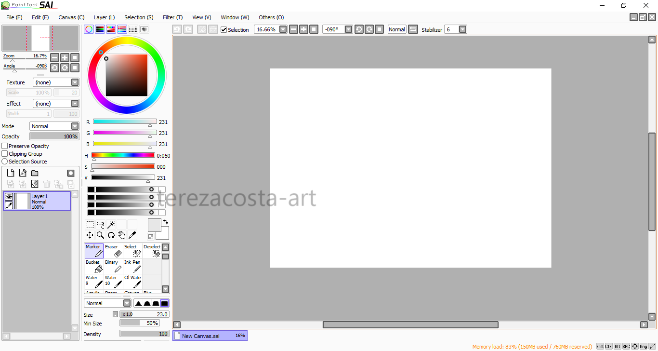Set transparent color swatch icon

[x=151, y=237]
